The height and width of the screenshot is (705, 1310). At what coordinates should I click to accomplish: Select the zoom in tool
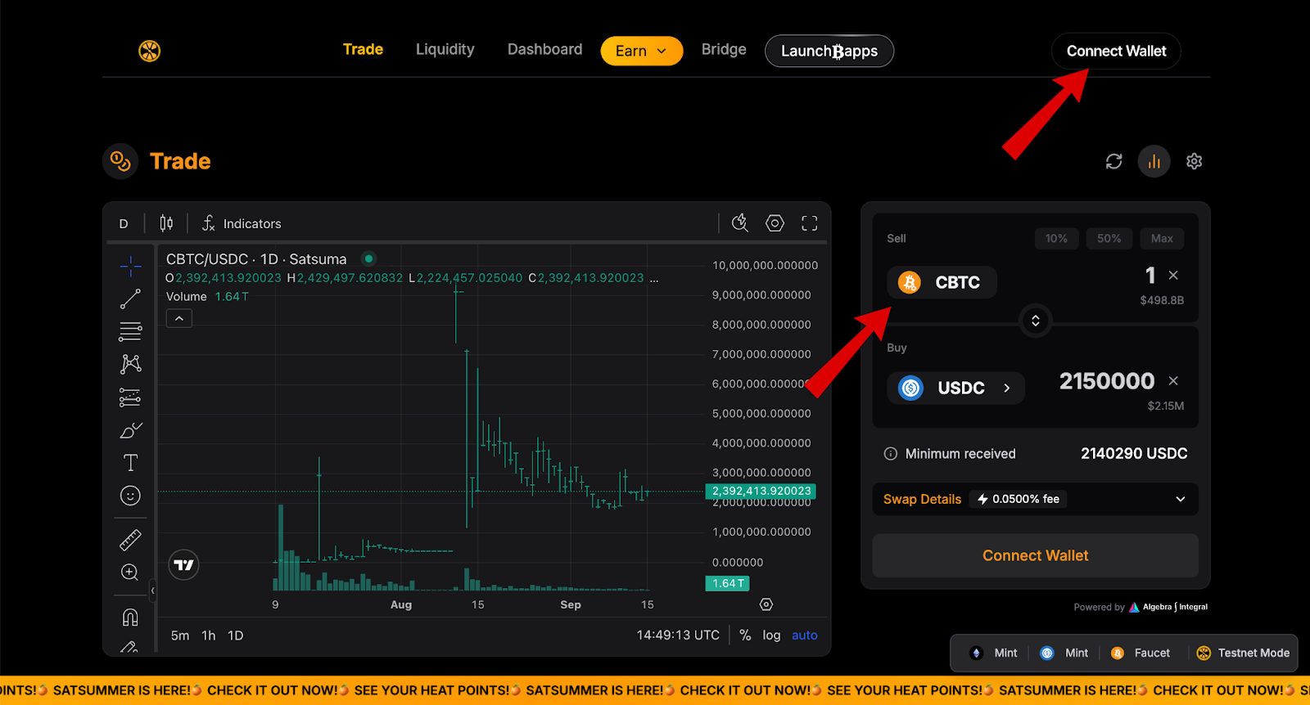[x=130, y=573]
